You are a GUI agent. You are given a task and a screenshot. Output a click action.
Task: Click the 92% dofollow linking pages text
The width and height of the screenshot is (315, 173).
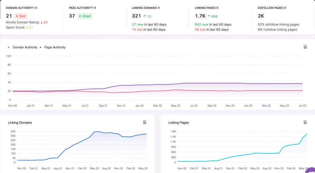click(278, 25)
